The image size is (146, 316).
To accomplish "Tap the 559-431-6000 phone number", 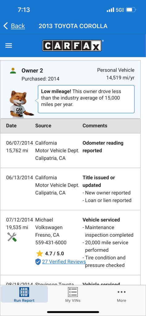I will 51,243.
